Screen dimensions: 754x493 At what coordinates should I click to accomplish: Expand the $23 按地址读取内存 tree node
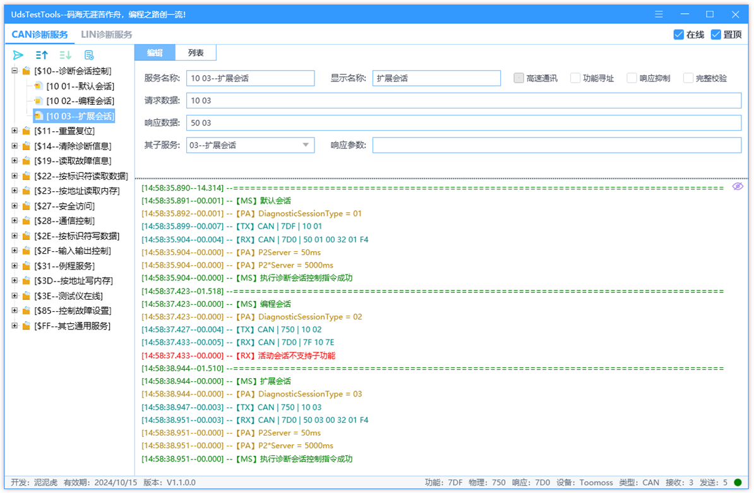click(15, 191)
